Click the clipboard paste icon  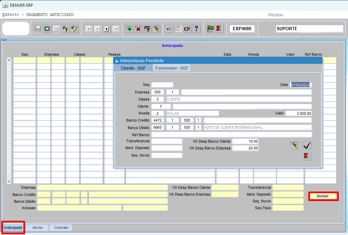178,29
